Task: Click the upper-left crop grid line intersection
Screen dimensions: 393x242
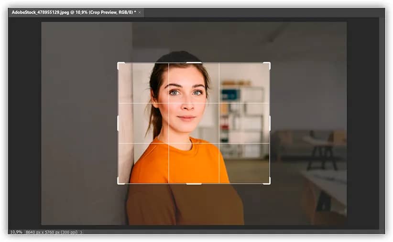Action: click(x=168, y=103)
